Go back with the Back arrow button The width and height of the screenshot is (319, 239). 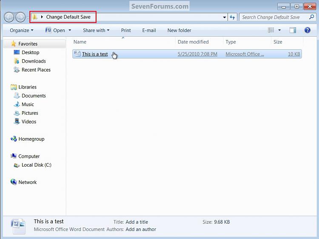tap(9, 17)
